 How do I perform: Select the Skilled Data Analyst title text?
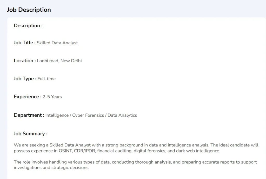click(x=57, y=43)
